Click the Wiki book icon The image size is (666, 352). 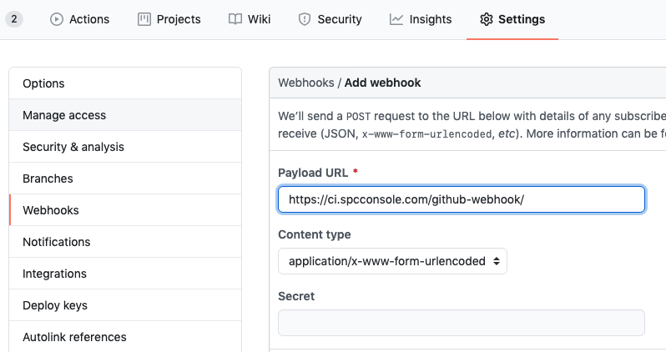[235, 19]
